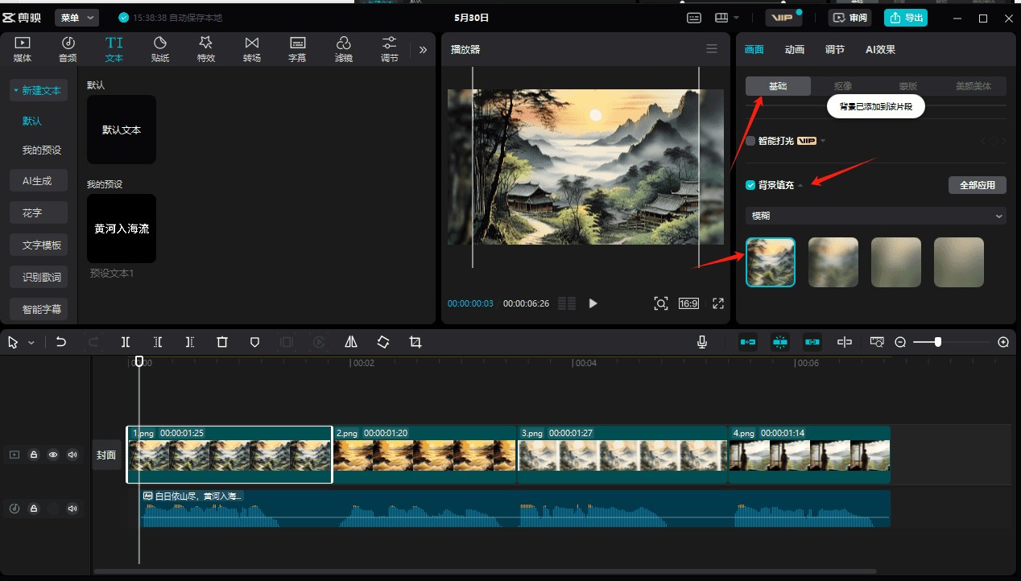Select the 黄河入海流 text preset thumbnail
Screen dimensions: 1021x581
coord(122,229)
